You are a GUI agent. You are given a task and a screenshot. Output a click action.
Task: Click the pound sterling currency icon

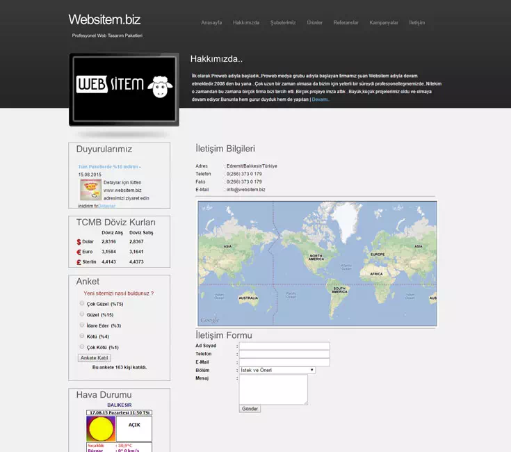coord(79,262)
